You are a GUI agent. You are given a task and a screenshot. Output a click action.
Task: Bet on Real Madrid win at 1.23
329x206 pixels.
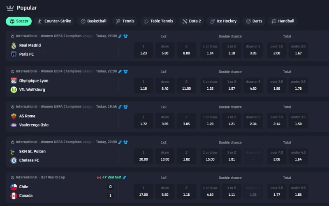coord(143,50)
